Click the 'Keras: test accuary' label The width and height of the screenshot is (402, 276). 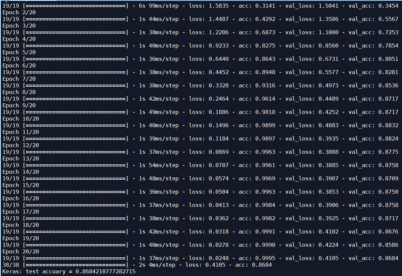coord(34,271)
